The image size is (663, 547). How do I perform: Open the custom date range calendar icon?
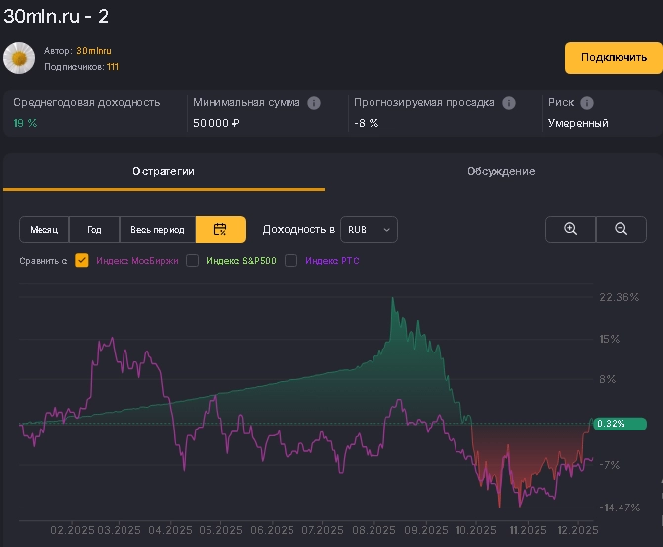tap(220, 230)
